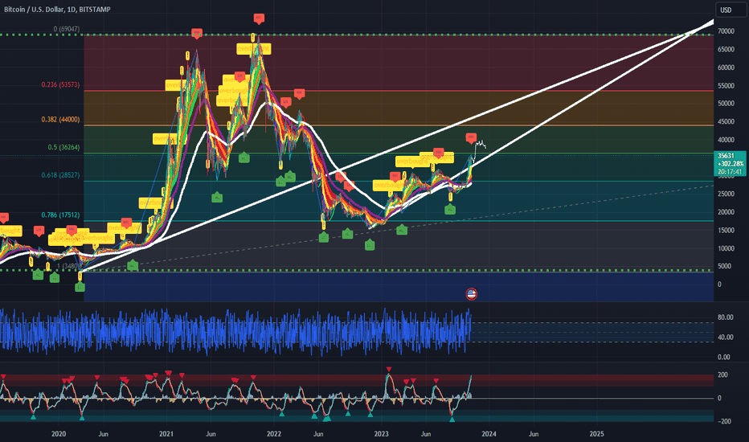
Task: Click the 45000 price axis label
Action: tap(726, 121)
